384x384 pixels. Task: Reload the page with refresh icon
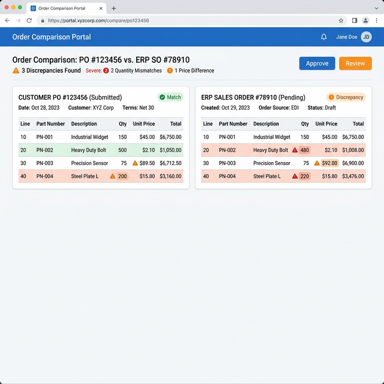click(29, 20)
